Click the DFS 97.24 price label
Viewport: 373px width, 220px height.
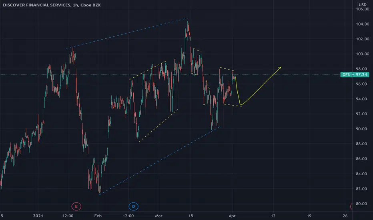point(355,75)
